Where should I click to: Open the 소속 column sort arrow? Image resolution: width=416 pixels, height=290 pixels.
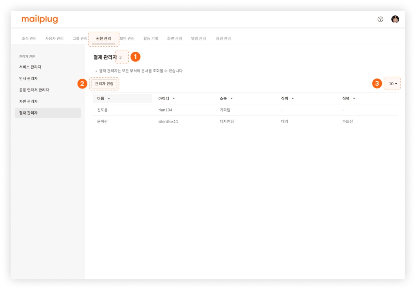click(x=231, y=99)
